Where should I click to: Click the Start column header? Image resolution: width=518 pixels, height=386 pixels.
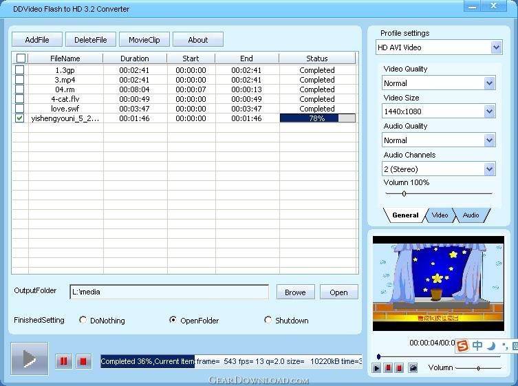tap(191, 58)
